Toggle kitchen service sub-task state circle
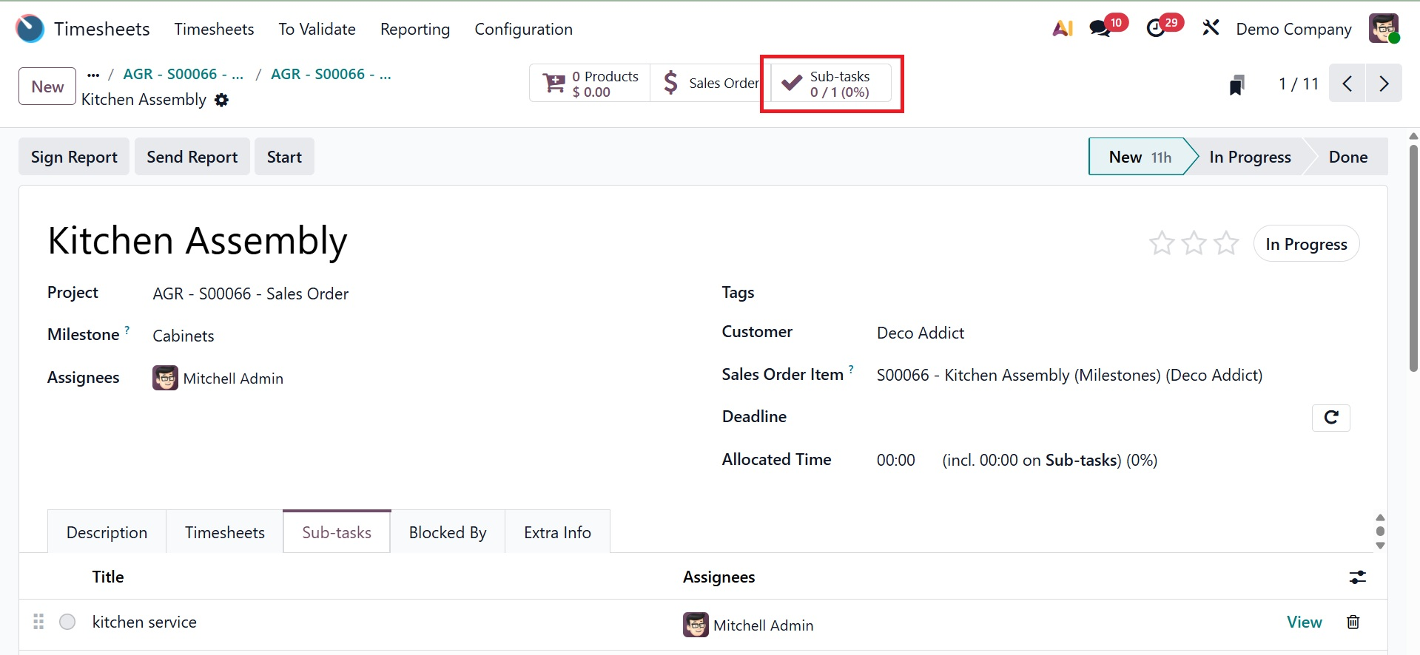 pos(67,622)
